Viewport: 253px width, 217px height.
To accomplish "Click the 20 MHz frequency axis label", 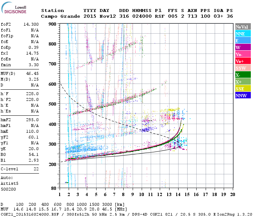I will click(232, 195).
